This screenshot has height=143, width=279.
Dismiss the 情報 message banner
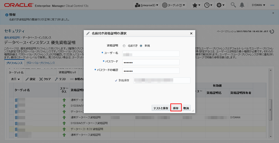click(273, 13)
